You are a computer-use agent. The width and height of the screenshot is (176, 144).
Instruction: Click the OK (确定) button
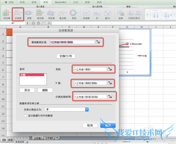click(108, 125)
